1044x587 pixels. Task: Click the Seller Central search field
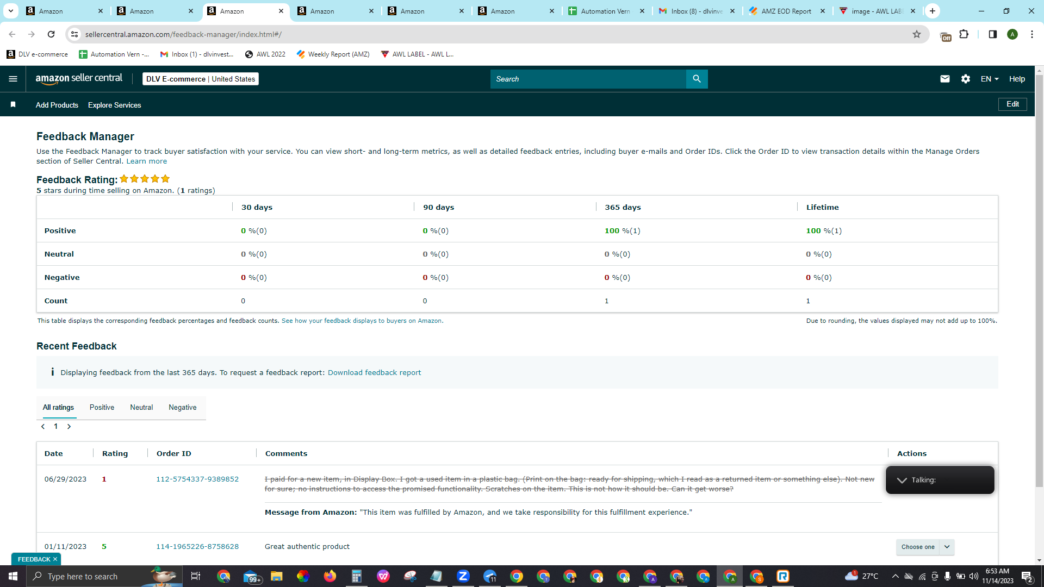pos(588,79)
